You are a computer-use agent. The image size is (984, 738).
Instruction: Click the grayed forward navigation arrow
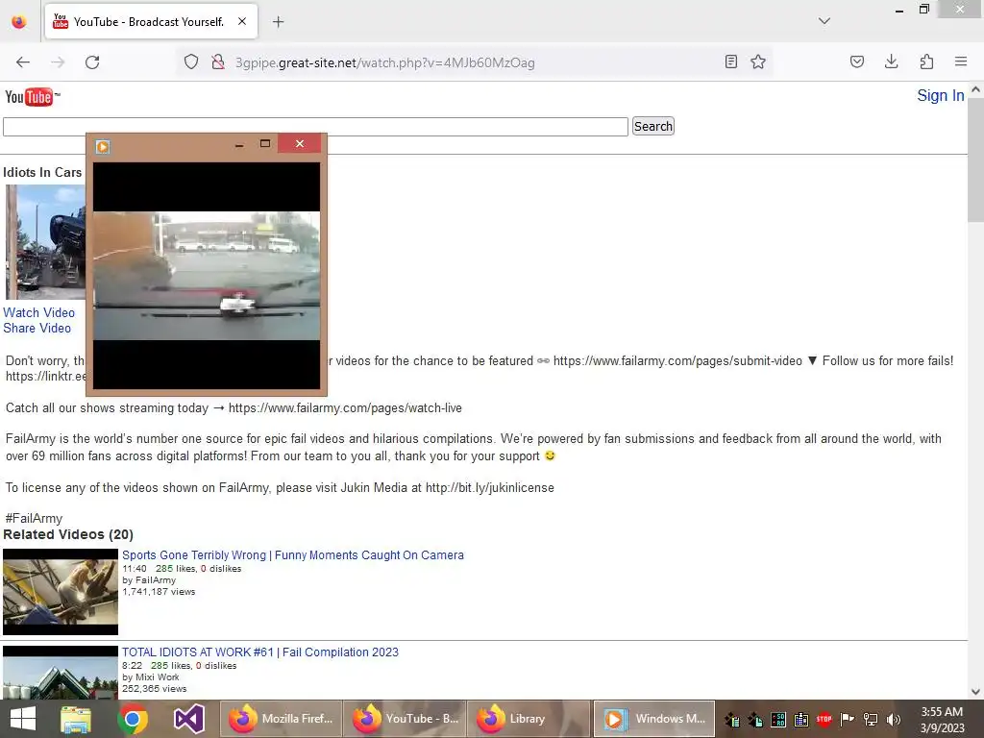[58, 62]
